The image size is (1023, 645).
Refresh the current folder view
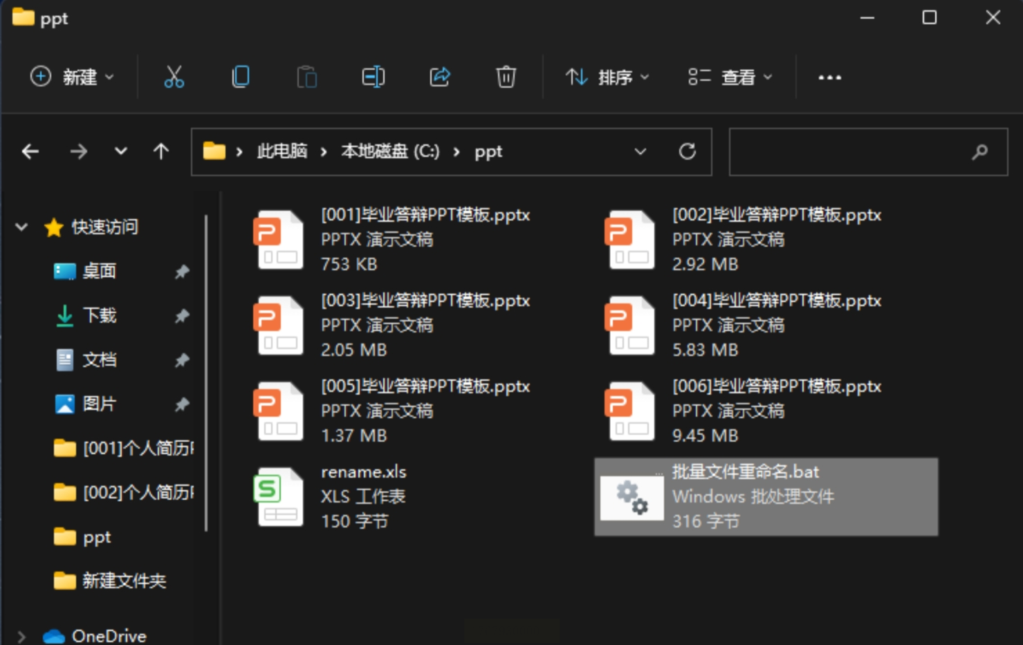point(687,151)
